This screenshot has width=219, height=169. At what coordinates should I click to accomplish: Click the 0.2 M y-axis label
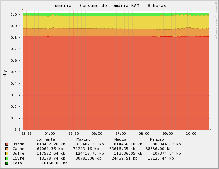pos(16,107)
